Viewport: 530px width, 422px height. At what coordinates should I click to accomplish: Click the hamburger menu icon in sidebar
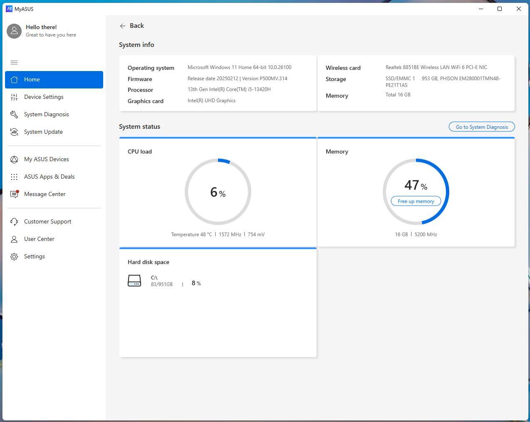(x=14, y=63)
